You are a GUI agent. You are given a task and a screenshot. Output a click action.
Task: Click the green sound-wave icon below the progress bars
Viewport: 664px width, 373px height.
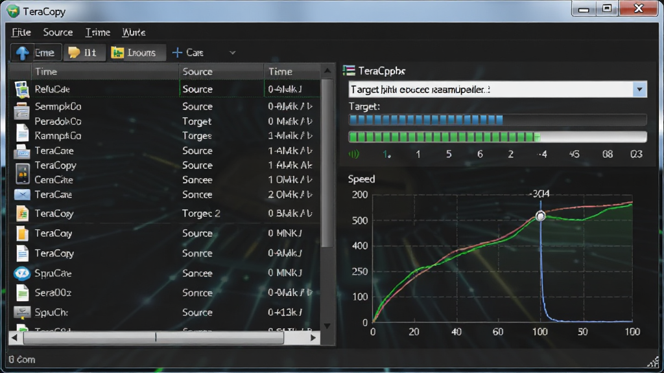pos(353,154)
